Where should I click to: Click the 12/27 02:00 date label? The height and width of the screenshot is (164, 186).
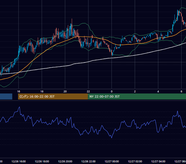tap(135, 162)
